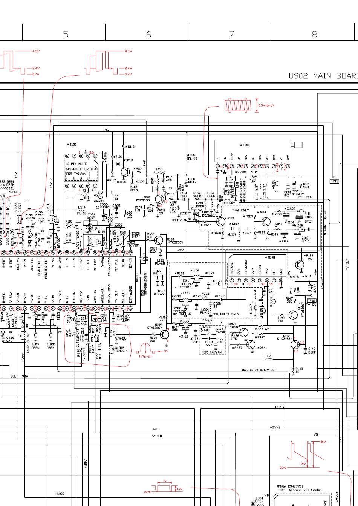The width and height of the screenshot is (358, 506).
Task: Click the Q130 transistor symbol
Action: point(125,172)
